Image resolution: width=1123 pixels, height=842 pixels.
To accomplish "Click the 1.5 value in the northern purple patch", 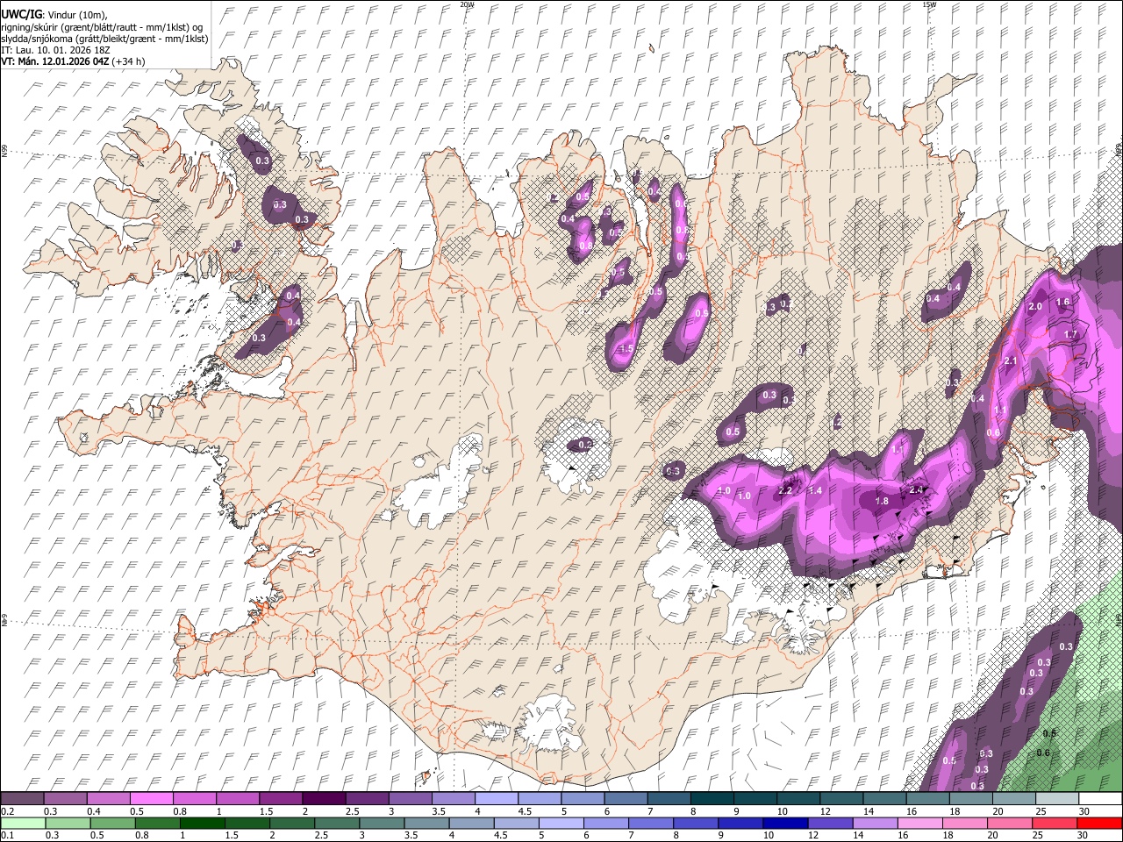I will click(626, 349).
